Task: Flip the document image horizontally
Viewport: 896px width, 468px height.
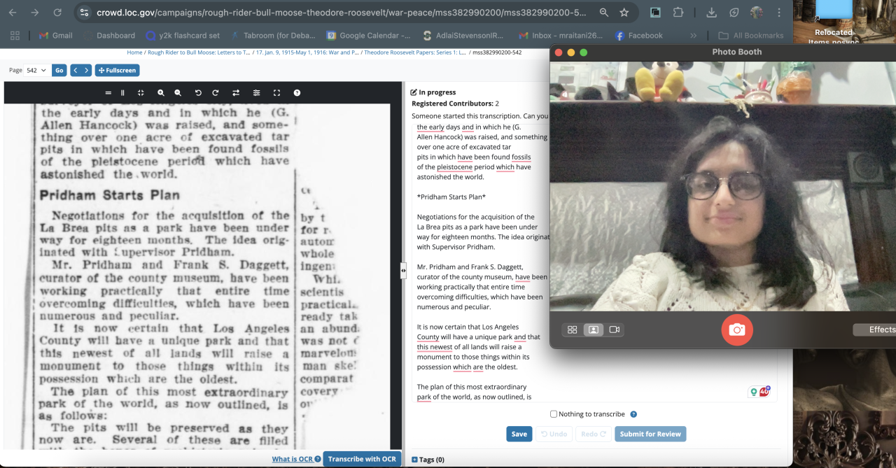Action: pos(236,92)
